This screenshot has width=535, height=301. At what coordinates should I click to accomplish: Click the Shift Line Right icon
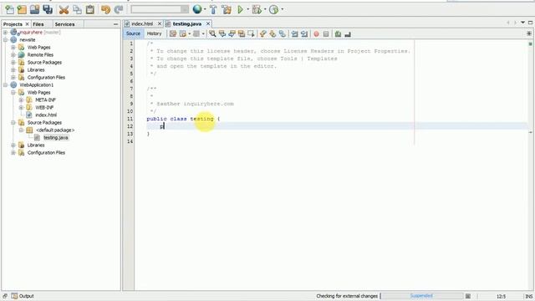(304, 33)
